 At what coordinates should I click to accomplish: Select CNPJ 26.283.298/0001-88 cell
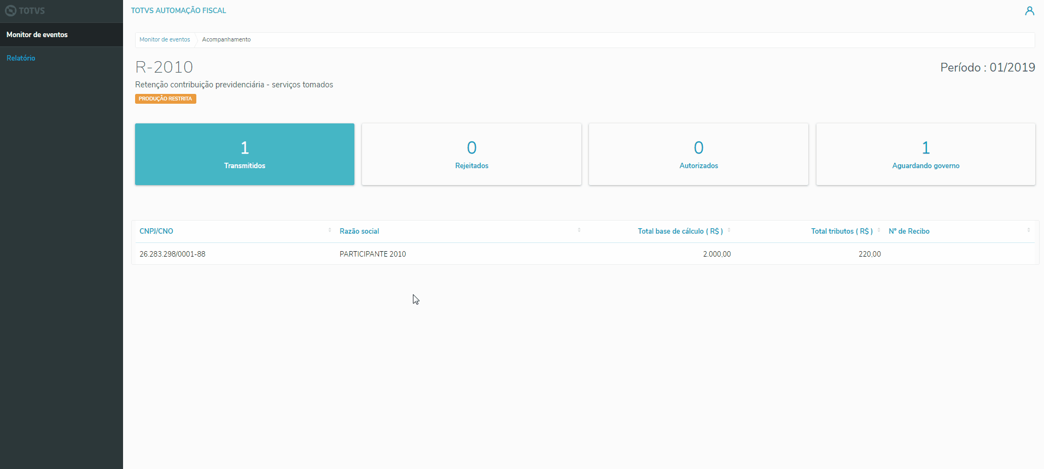[172, 254]
